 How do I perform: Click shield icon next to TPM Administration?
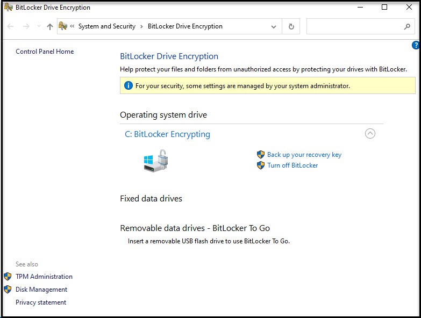point(8,277)
